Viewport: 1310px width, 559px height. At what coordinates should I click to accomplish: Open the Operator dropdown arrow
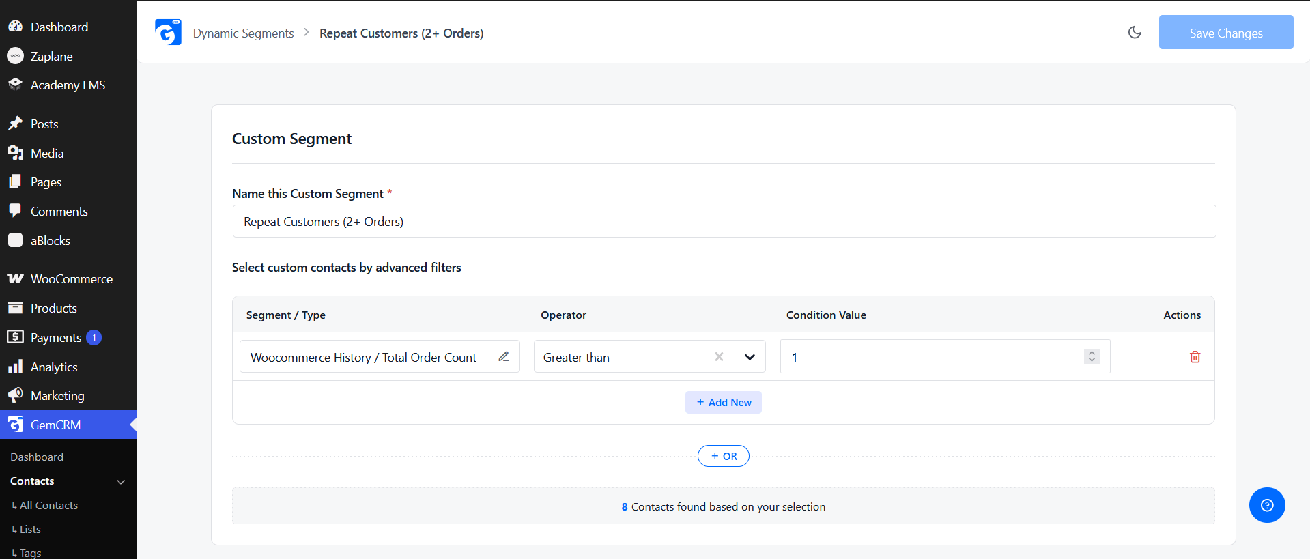pyautogui.click(x=750, y=357)
